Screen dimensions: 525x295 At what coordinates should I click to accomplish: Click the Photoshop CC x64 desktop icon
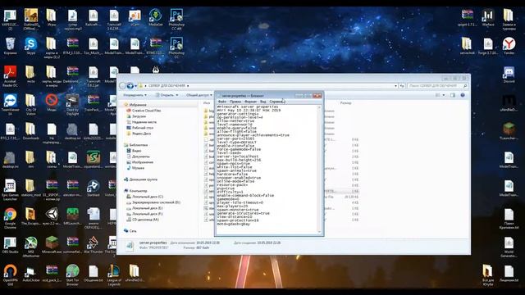[x=176, y=20]
